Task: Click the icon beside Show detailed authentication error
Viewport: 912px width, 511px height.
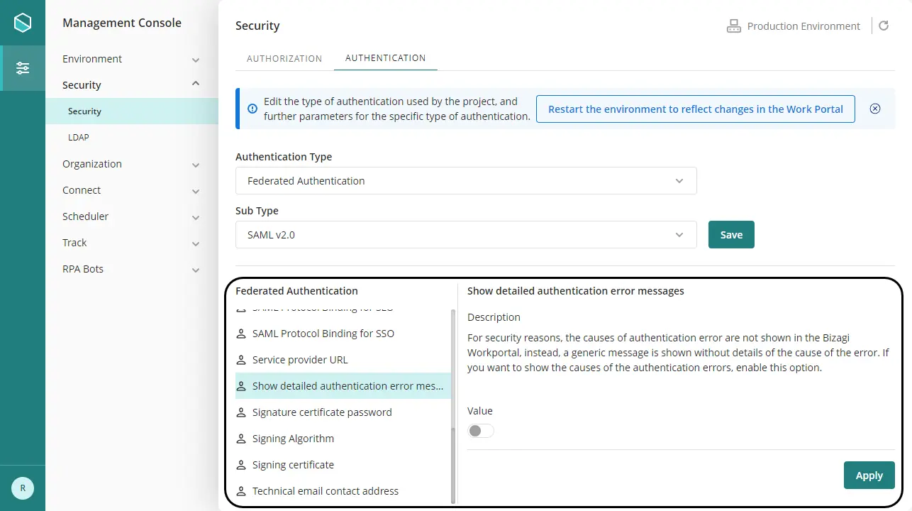Action: point(241,386)
